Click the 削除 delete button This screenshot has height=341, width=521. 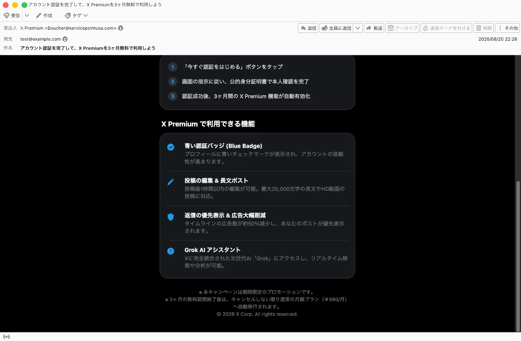click(x=484, y=28)
